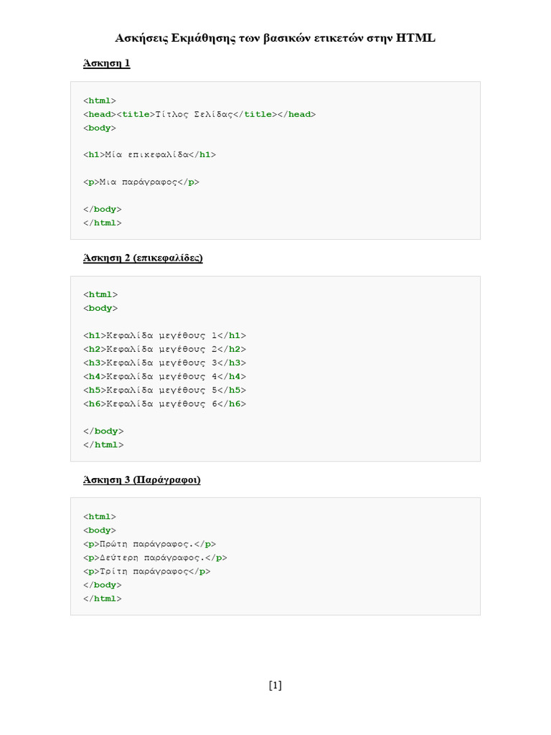Click the h6 line 'Κεφαλίδα μεγέθους 6'
This screenshot has height=735, width=551.
pyautogui.click(x=164, y=403)
